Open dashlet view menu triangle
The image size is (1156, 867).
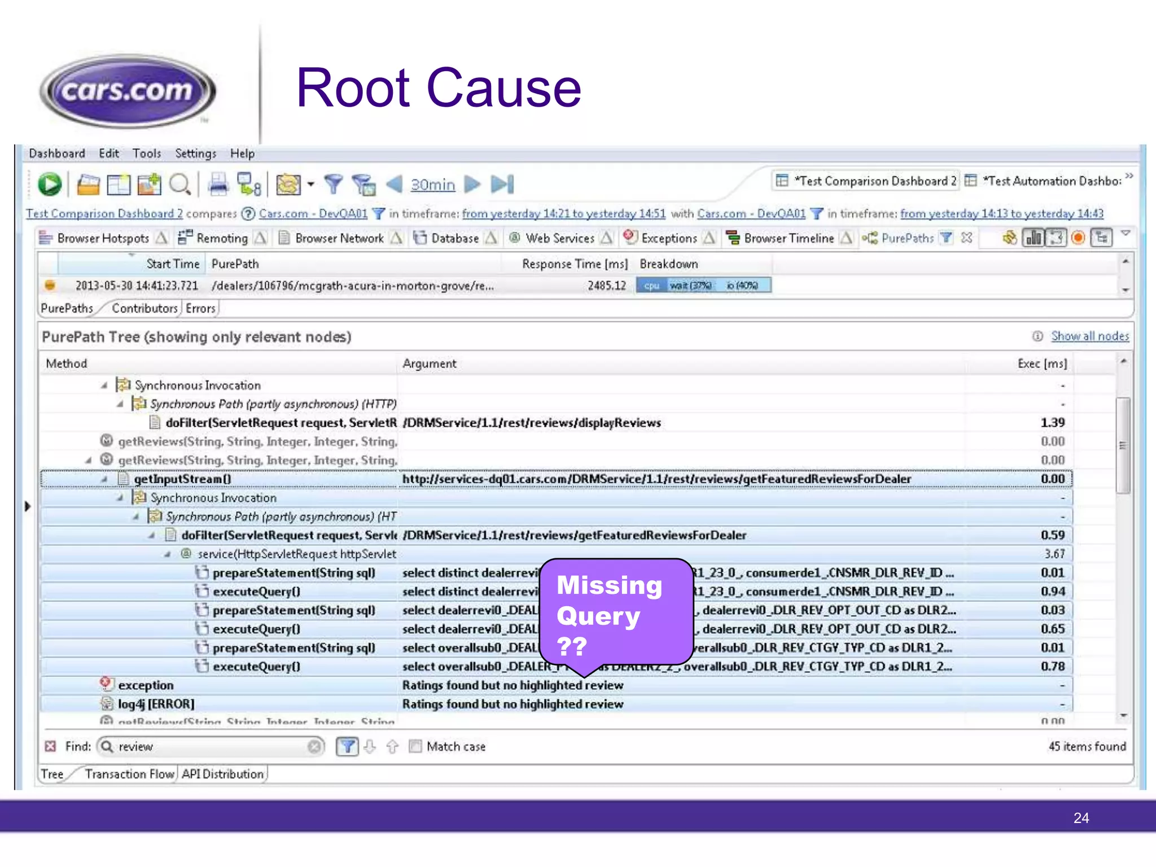pyautogui.click(x=1126, y=233)
